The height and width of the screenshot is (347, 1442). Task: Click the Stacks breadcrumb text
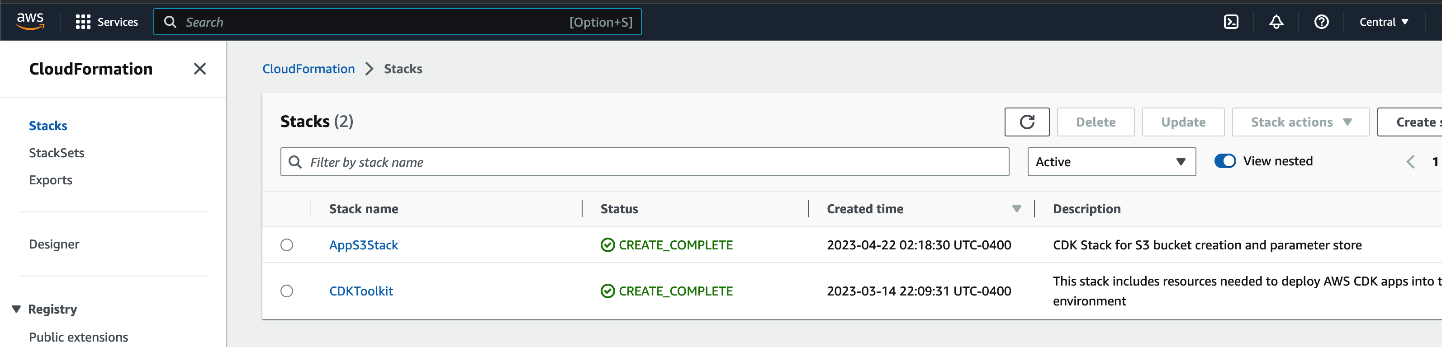tap(403, 69)
